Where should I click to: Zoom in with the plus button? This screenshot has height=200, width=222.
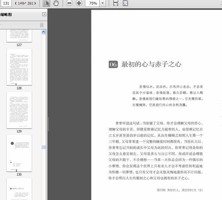[x=79, y=3]
